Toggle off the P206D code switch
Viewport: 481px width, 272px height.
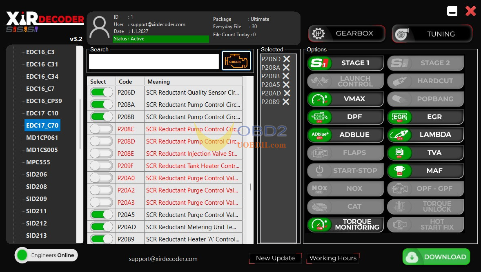[102, 93]
